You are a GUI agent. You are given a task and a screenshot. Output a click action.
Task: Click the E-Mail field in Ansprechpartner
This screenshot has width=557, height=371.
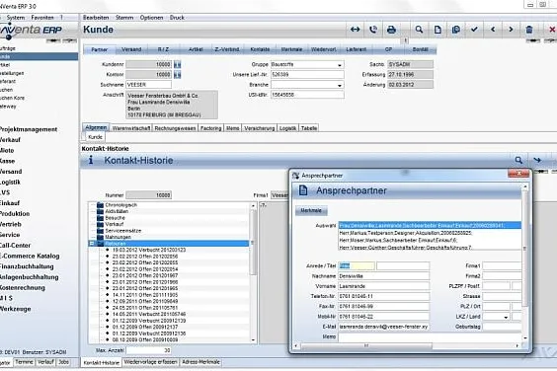click(383, 327)
